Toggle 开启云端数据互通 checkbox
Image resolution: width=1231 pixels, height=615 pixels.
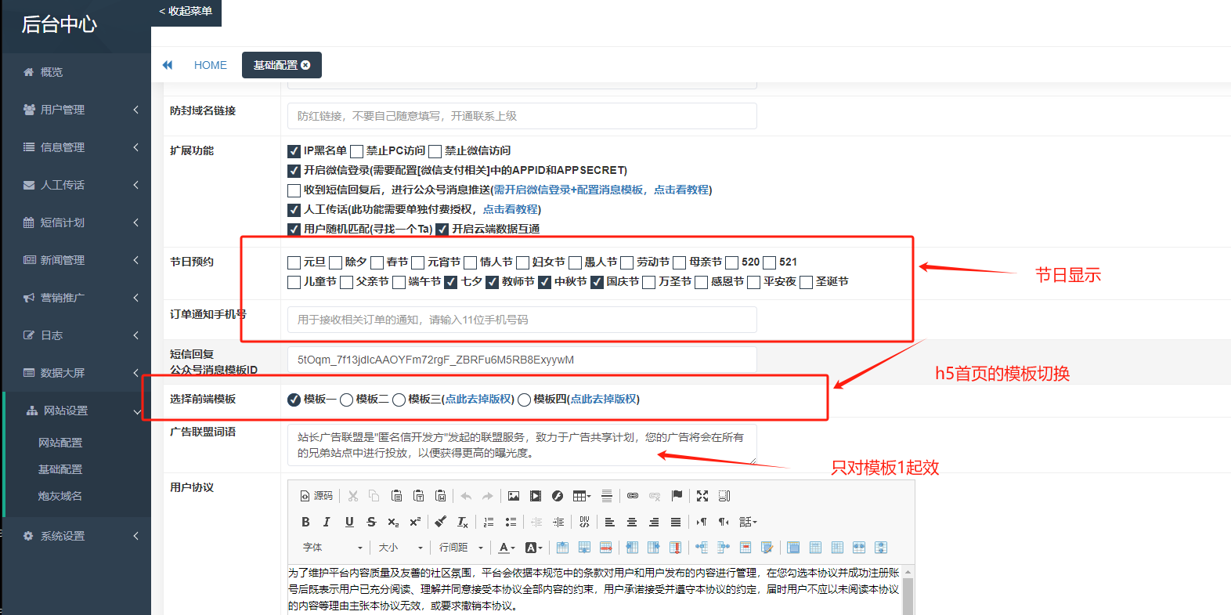tap(442, 230)
